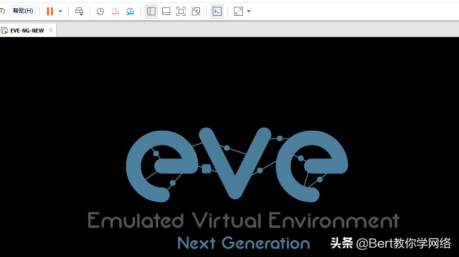
Task: Toggle the library sidebar view
Action: (151, 11)
